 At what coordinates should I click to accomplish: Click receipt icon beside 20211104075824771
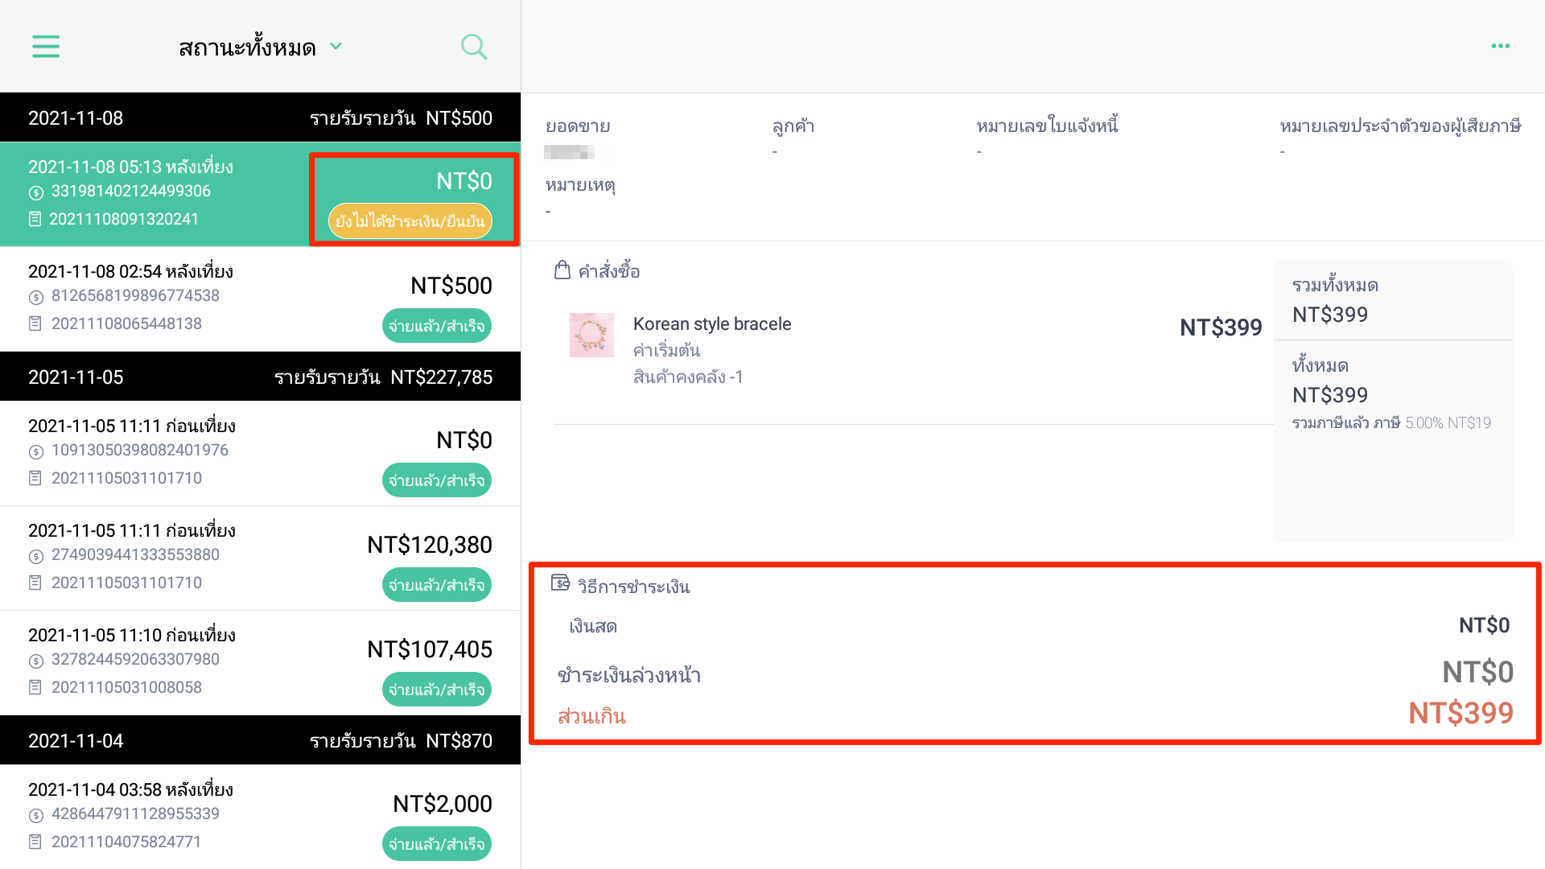tap(35, 842)
